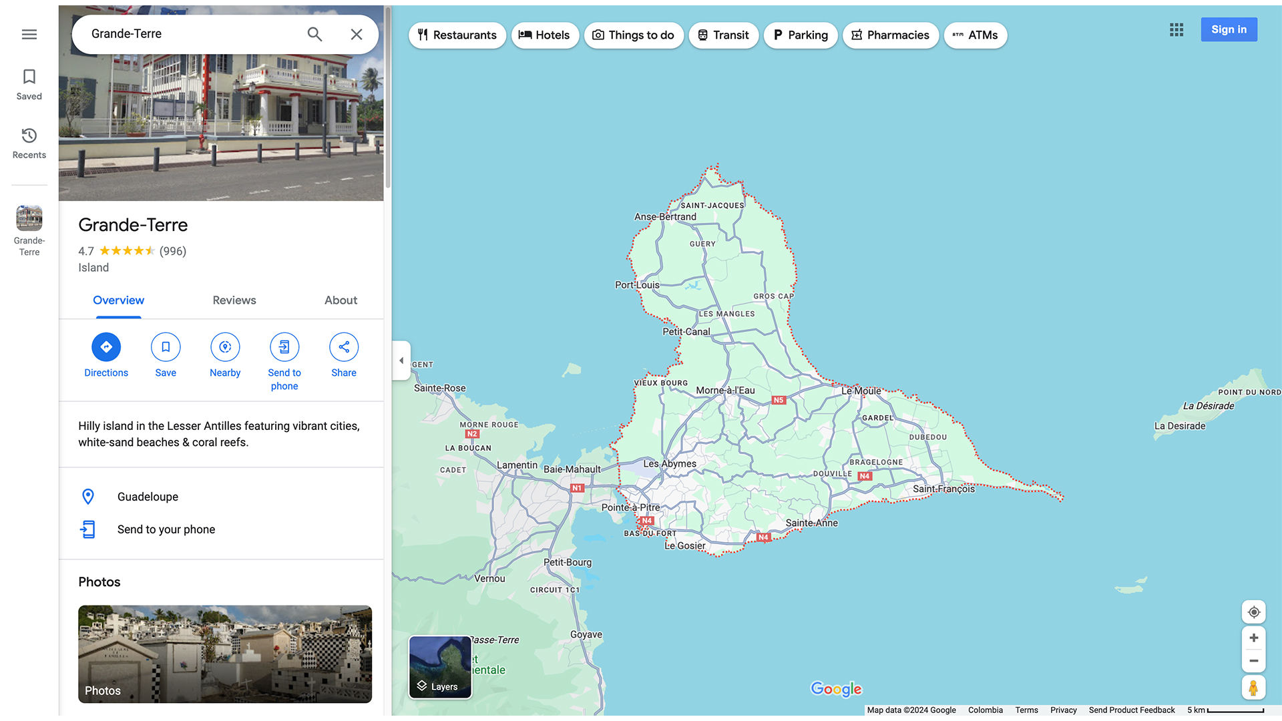Screen dimensions: 1282x721
Task: Click the search magnifier icon
Action: coord(314,34)
